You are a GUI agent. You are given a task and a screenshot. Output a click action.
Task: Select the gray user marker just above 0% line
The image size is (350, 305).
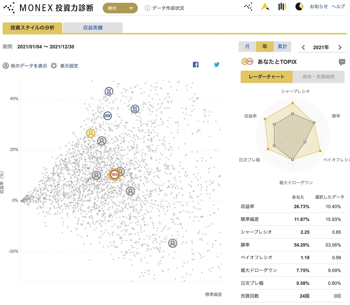coord(130,191)
